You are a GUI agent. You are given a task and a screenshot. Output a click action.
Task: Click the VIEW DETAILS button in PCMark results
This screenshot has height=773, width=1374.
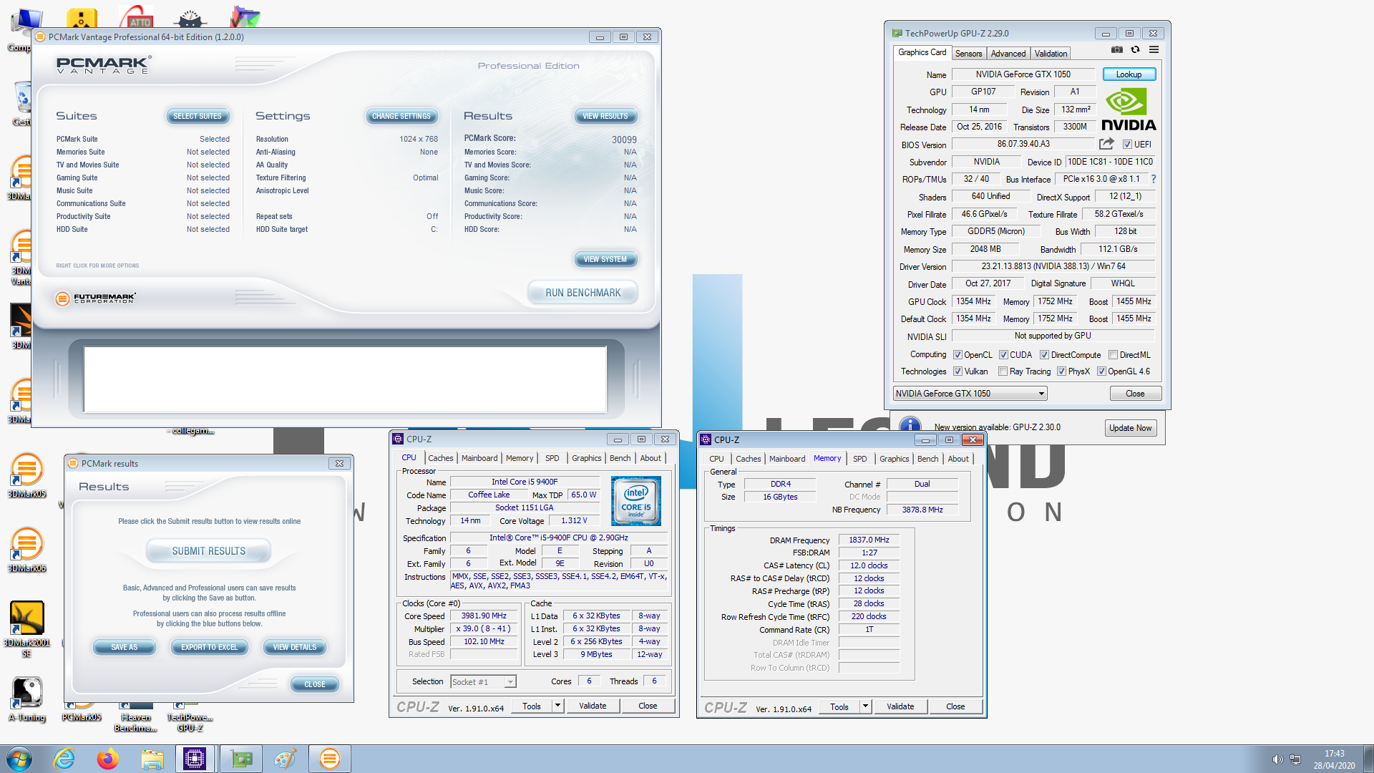coord(294,647)
